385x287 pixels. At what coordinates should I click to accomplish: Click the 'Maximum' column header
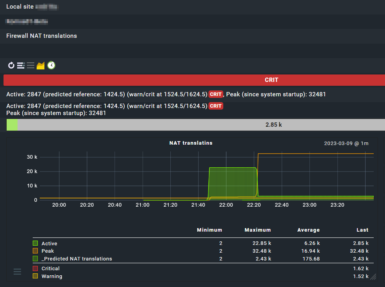click(258, 230)
